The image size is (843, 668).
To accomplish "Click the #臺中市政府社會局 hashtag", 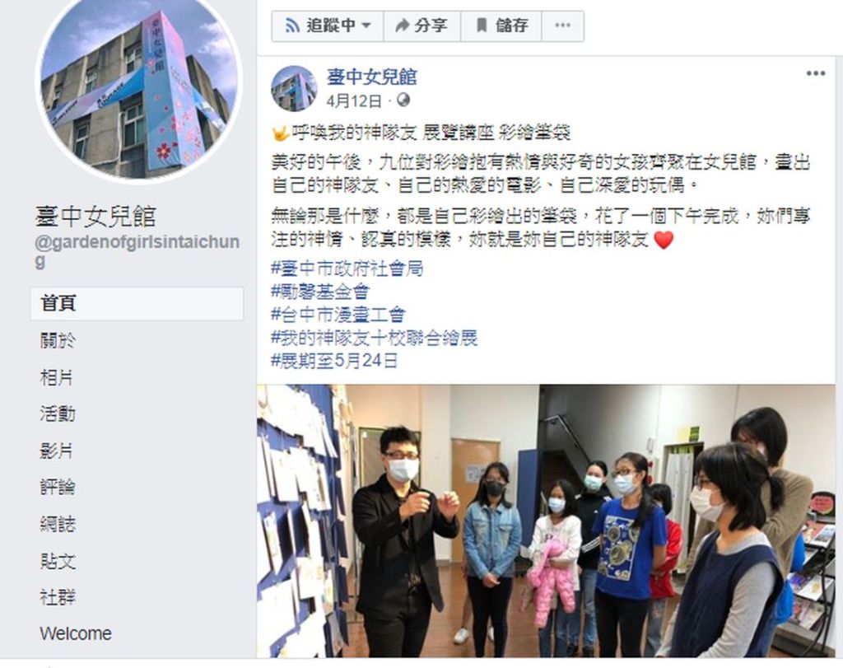I will coord(347,269).
